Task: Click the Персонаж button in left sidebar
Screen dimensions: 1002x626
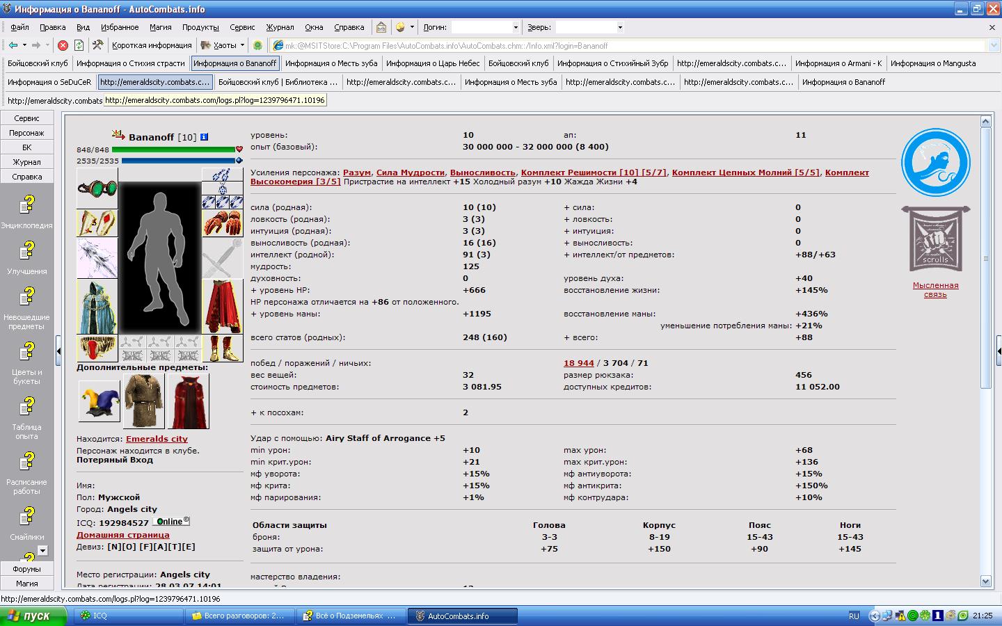Action: point(26,133)
